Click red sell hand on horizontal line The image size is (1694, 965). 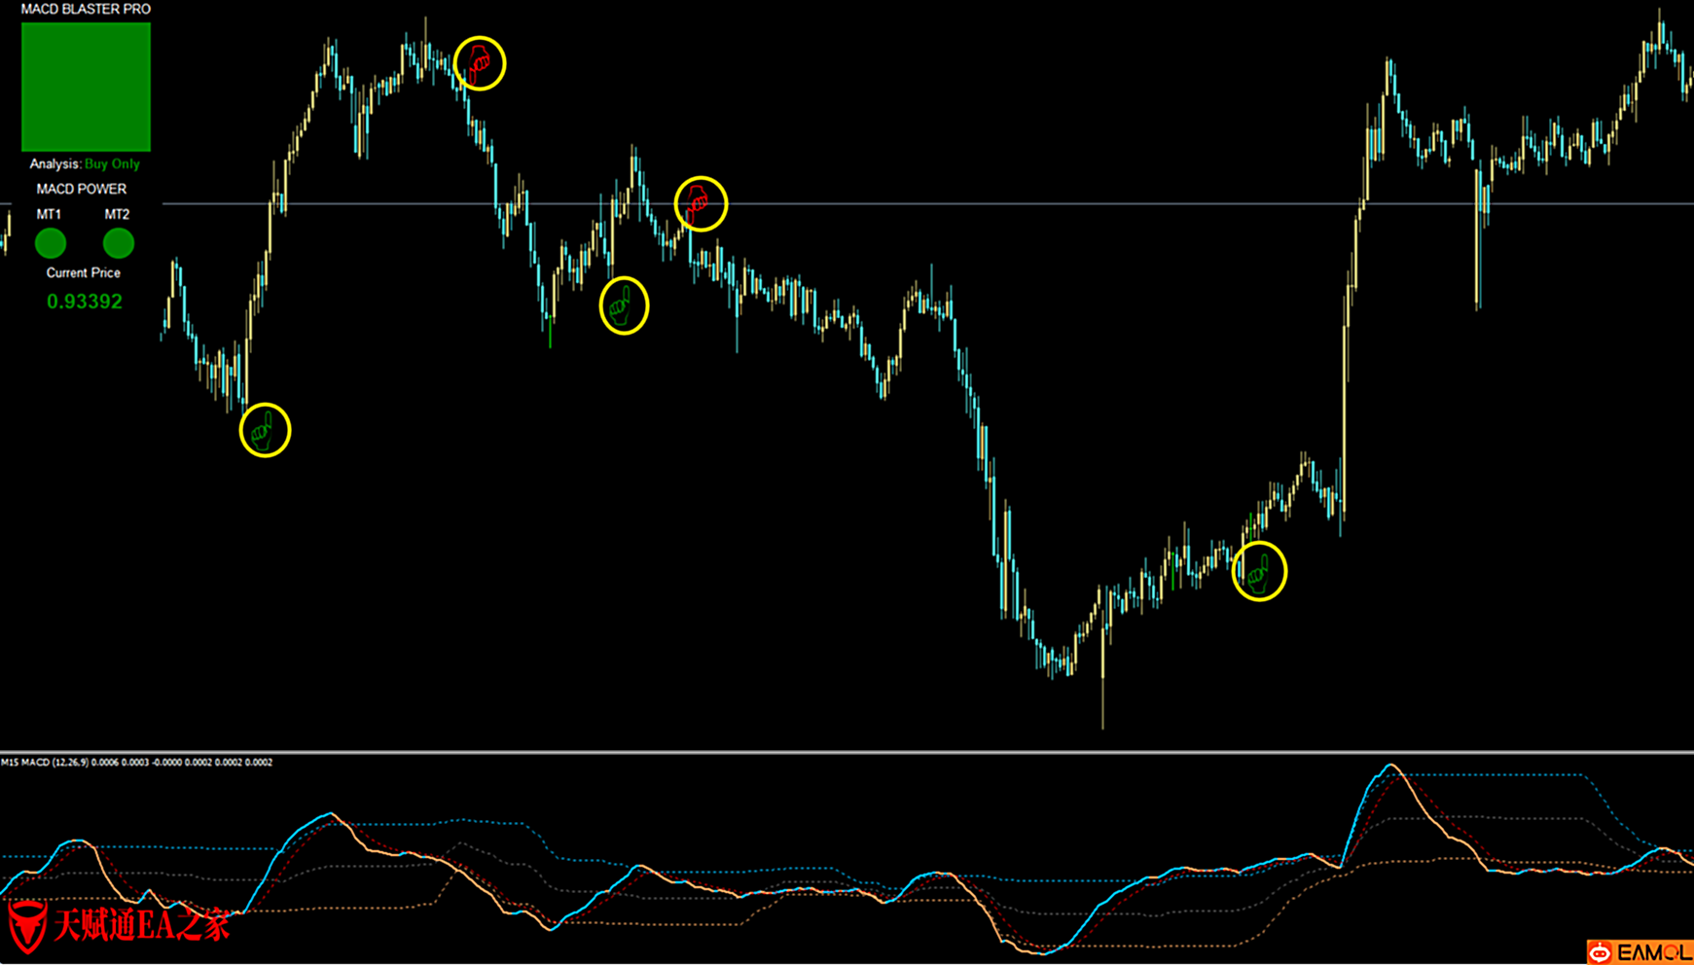tap(700, 203)
